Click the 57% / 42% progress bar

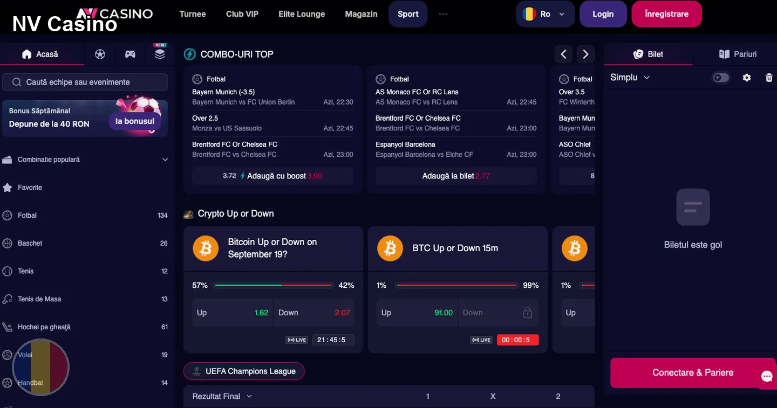pyautogui.click(x=273, y=285)
